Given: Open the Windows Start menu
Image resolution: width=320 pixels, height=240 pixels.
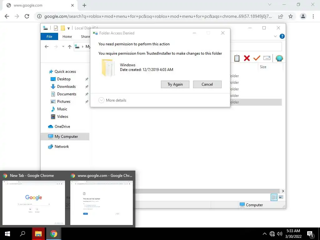Looking at the screenshot, I should 7,234.
